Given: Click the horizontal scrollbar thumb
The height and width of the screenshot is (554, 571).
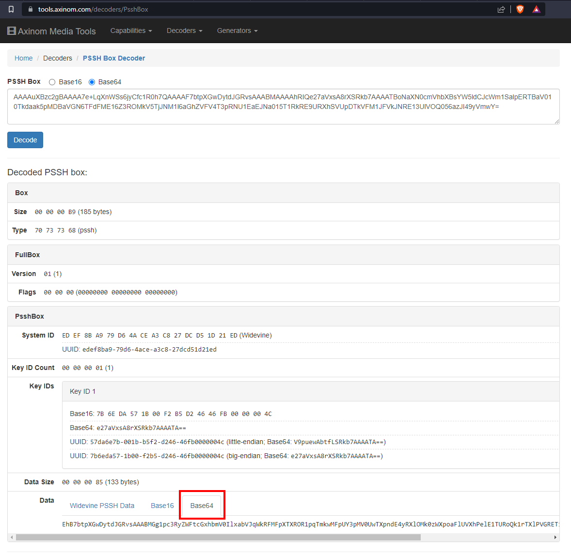Looking at the screenshot, I should [x=218, y=537].
